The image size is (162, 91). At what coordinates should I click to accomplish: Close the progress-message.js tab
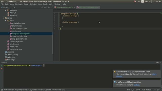click(x=74, y=7)
